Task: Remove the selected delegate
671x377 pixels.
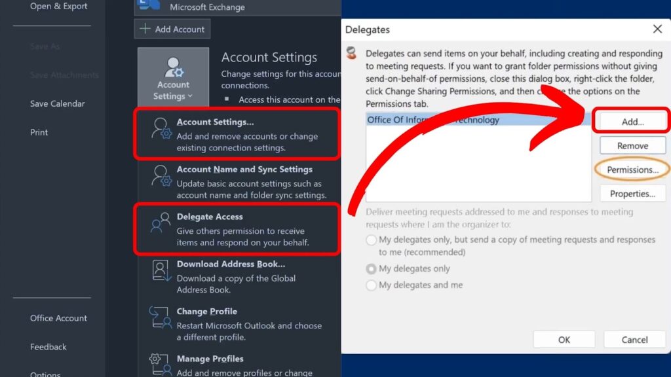Action: coord(632,146)
